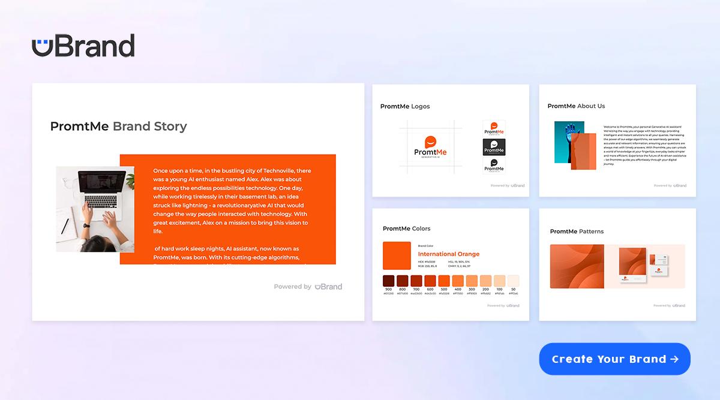Click the arrow on Create Your Brand button
720x400 pixels.
point(674,359)
